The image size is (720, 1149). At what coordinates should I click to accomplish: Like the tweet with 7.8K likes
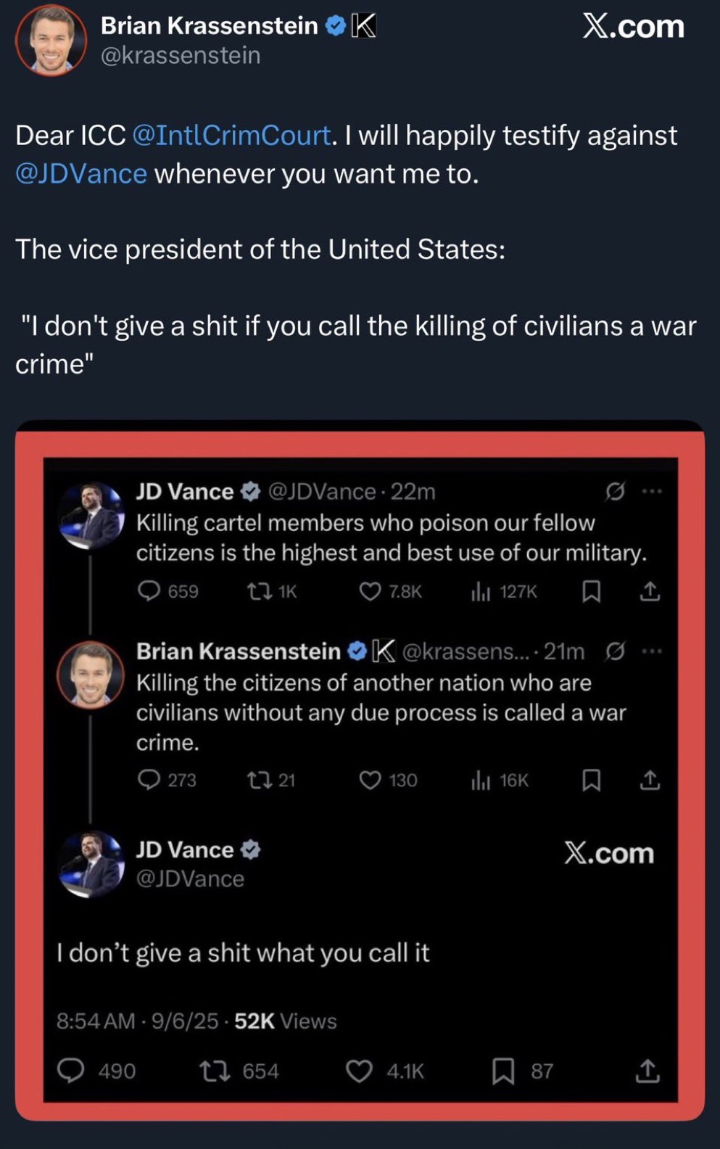(371, 592)
